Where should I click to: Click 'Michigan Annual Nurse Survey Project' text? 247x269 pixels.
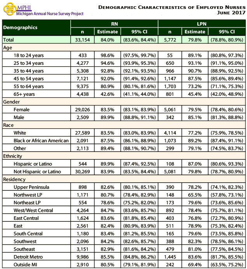point(50,14)
